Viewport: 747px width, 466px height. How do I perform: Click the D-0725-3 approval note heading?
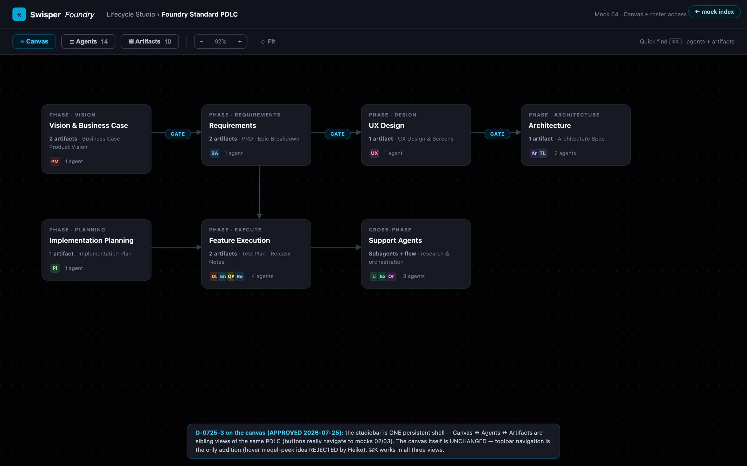[269, 433]
